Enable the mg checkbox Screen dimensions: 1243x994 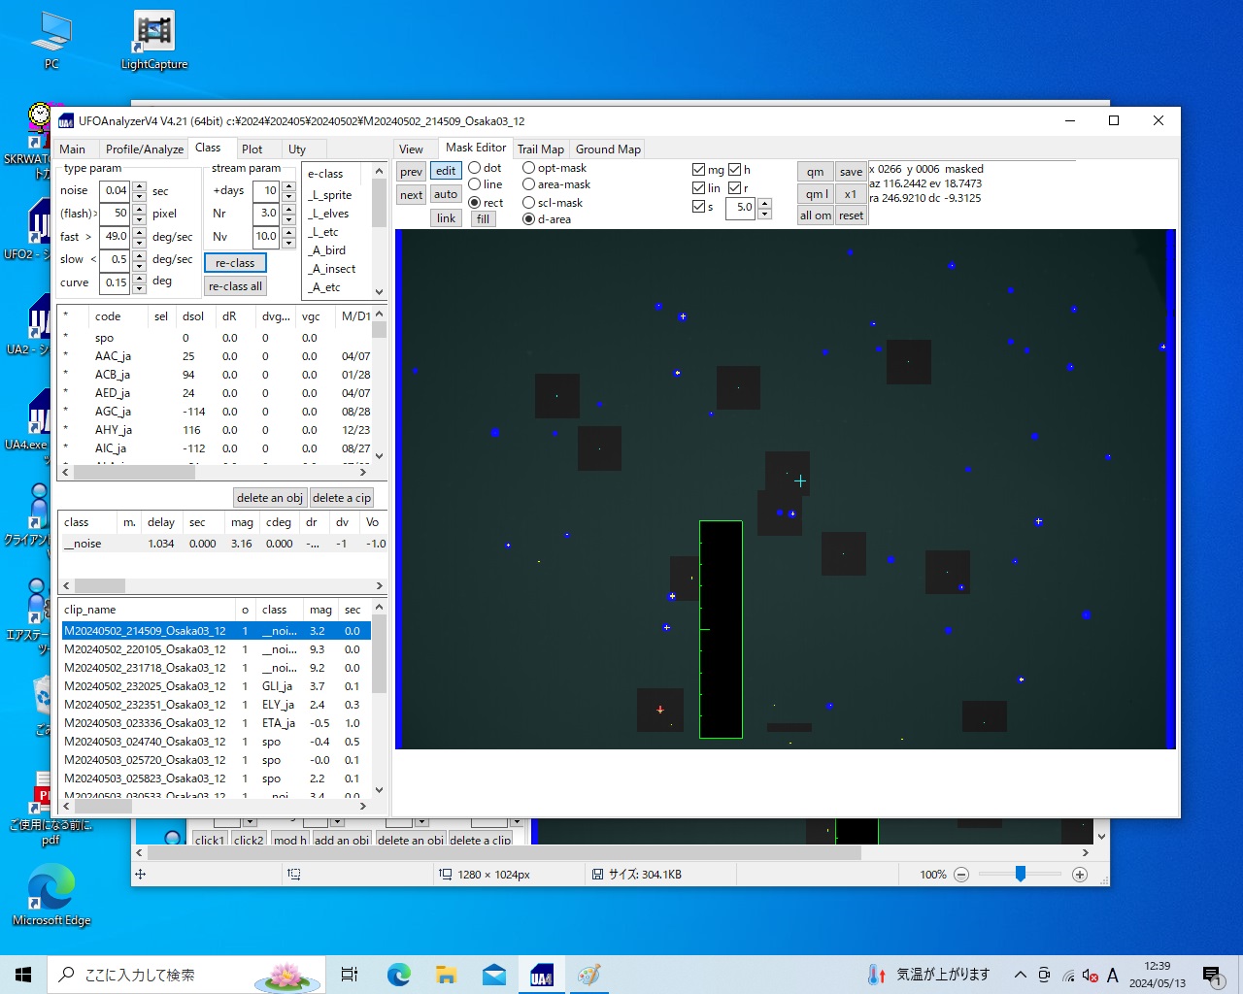(698, 170)
